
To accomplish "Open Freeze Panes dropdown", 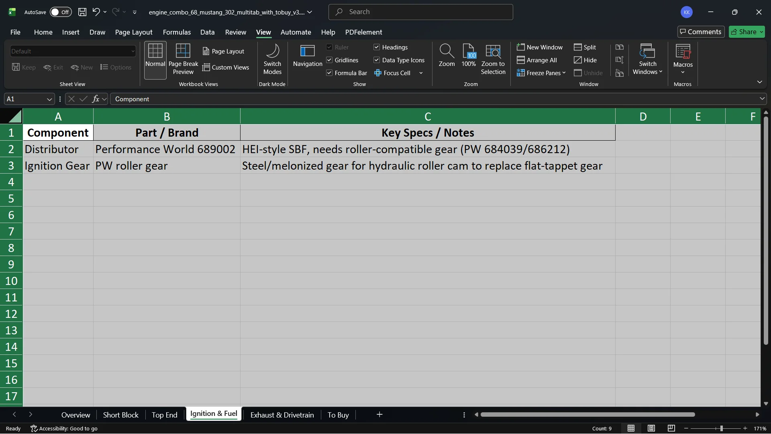I will [x=541, y=73].
